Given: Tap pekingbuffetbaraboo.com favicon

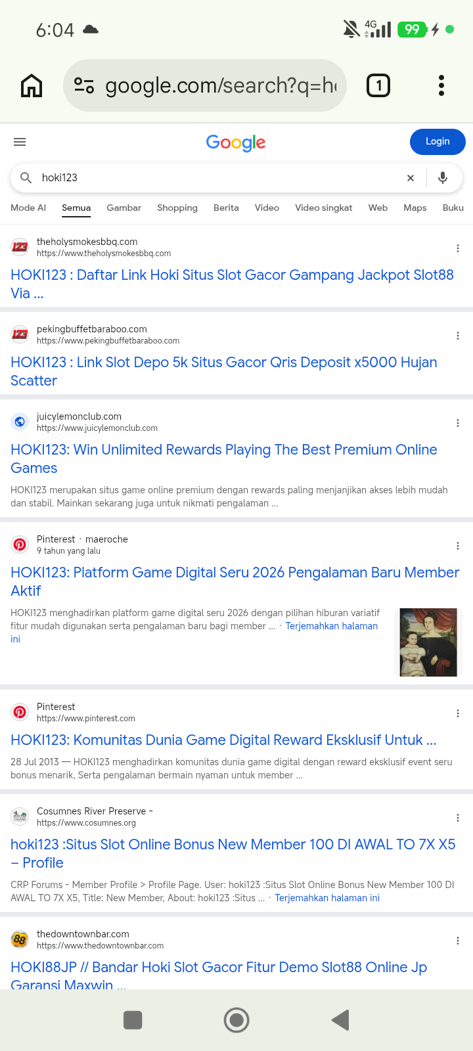Looking at the screenshot, I should 20,334.
